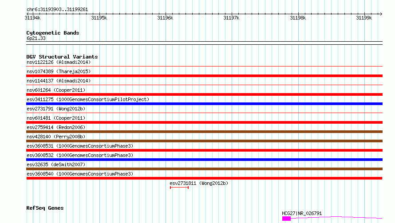This screenshot has height=223, width=395.
Task: Select variant nsv601264 (Cooper2011) label
Action: click(56, 90)
